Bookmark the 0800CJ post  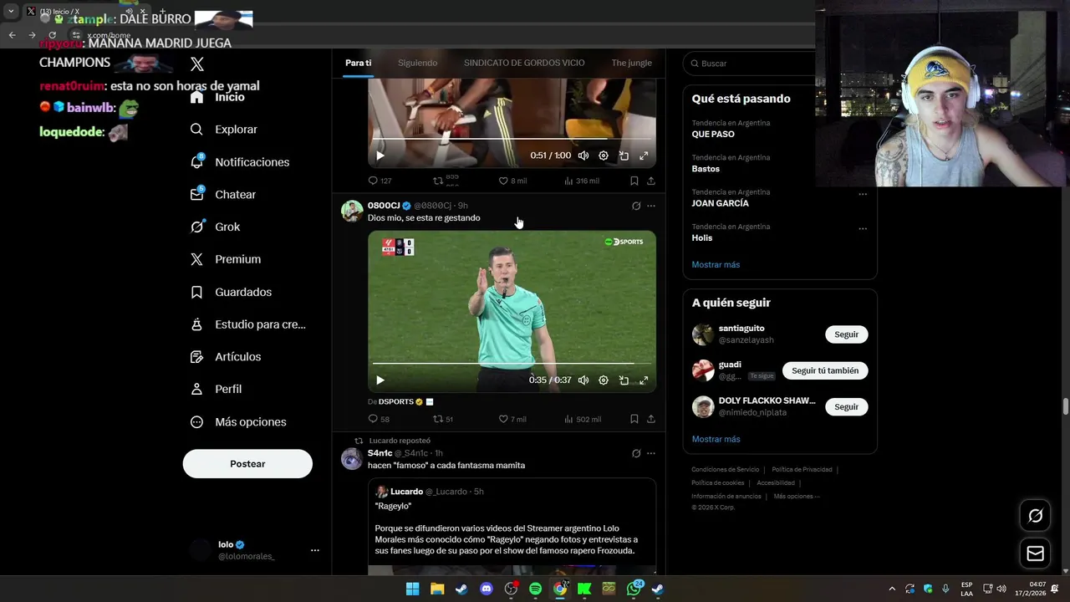[634, 419]
